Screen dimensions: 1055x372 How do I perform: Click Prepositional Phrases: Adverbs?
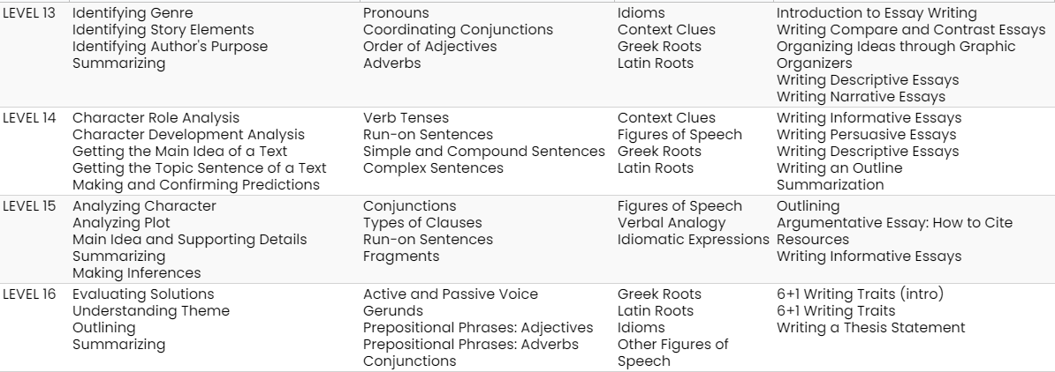(471, 345)
